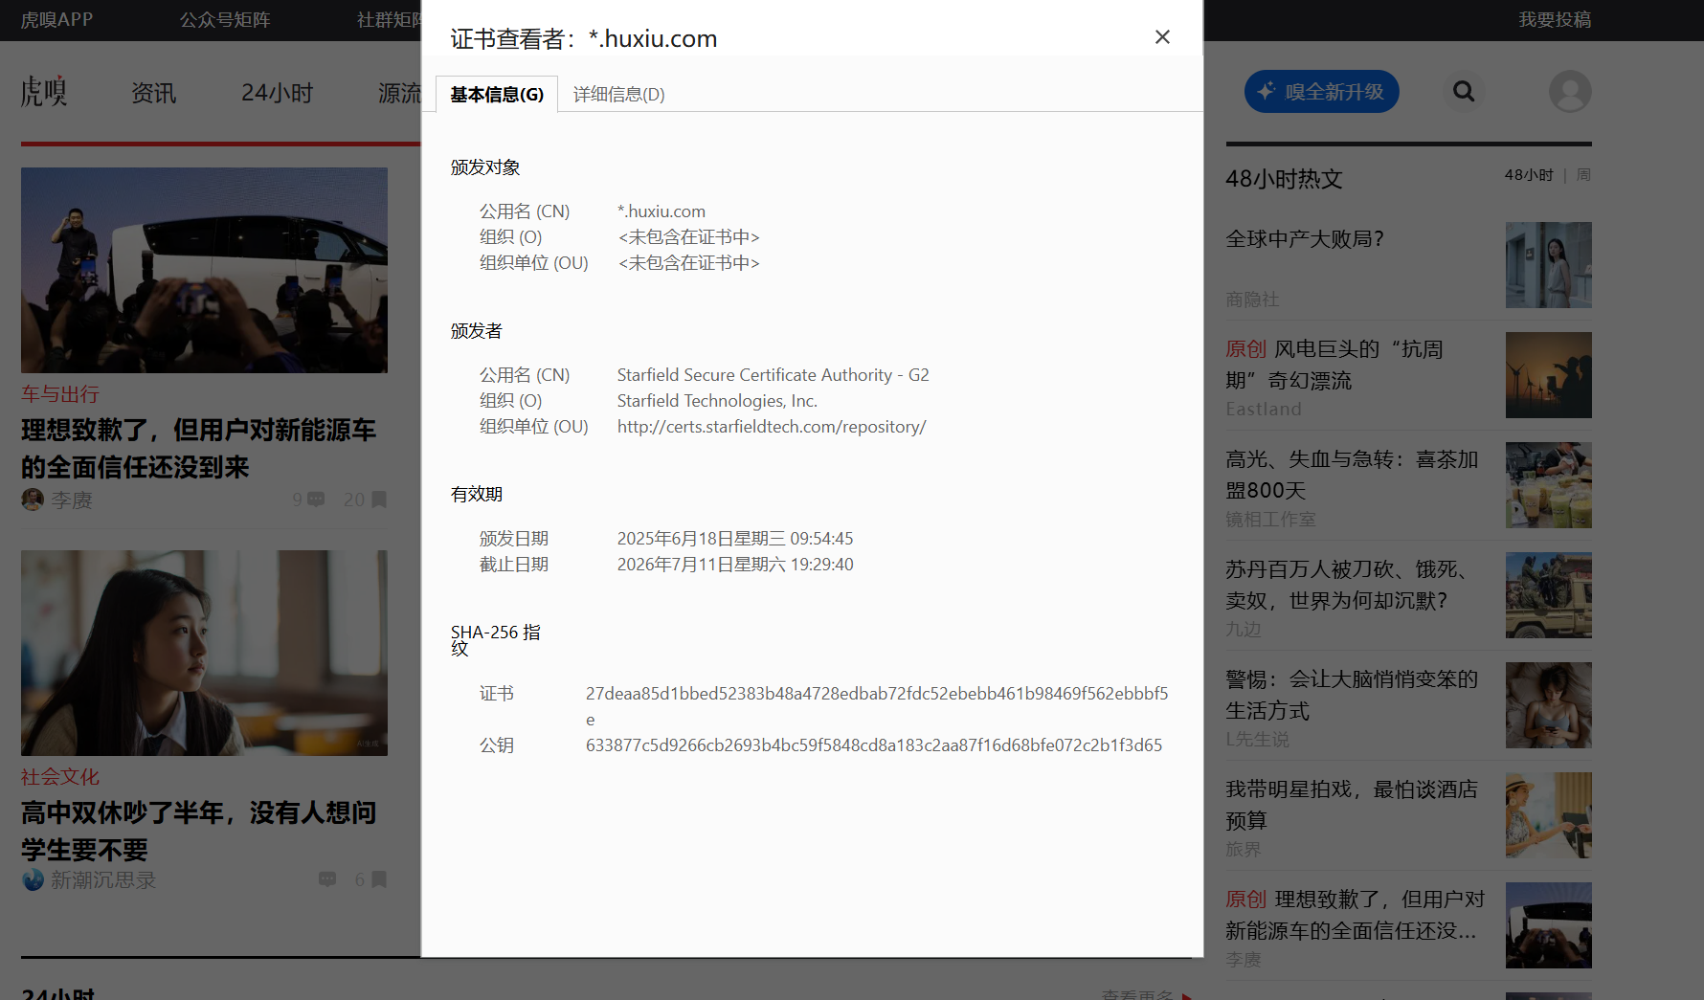Close the certificate viewer dialog

pos(1162,37)
